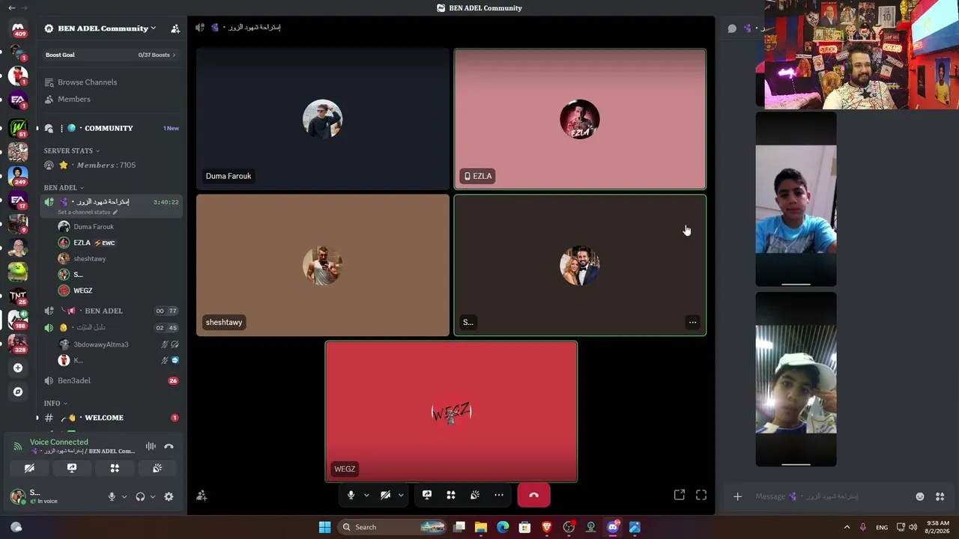The height and width of the screenshot is (539, 959).
Task: Open the COMMUNITY channel
Action: coord(111,128)
